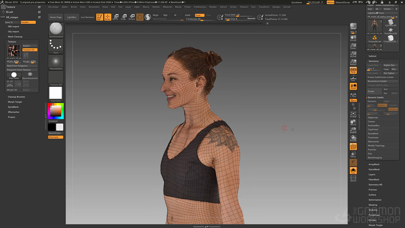This screenshot has height=228, width=405.
Task: Expand the Modify Topology section
Action: 376,146
